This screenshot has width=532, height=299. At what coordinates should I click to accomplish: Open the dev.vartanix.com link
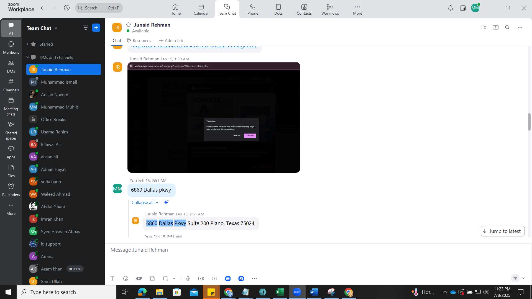pos(194,47)
